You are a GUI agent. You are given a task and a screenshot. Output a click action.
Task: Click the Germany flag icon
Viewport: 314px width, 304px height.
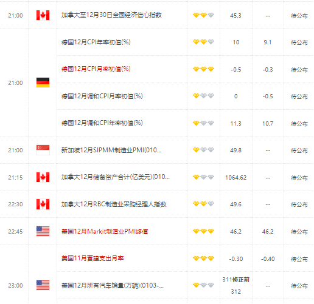point(43,83)
